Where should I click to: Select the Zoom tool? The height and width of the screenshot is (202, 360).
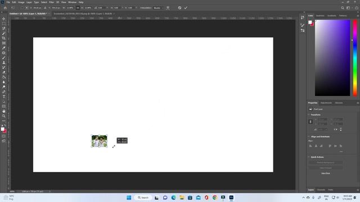coord(4,116)
